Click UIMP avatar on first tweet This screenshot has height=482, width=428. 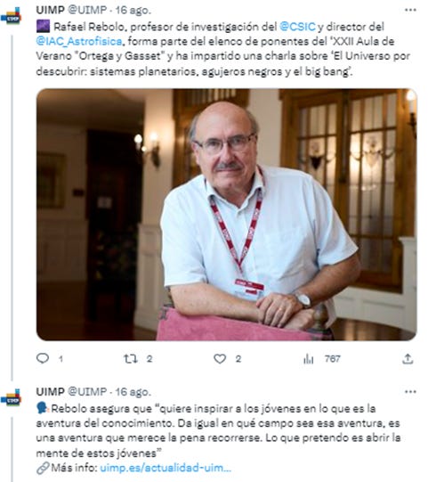[12, 16]
